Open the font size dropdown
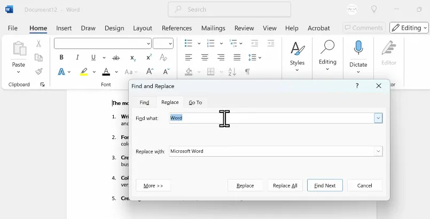Viewport: 430px width, 219px height. 170,44
